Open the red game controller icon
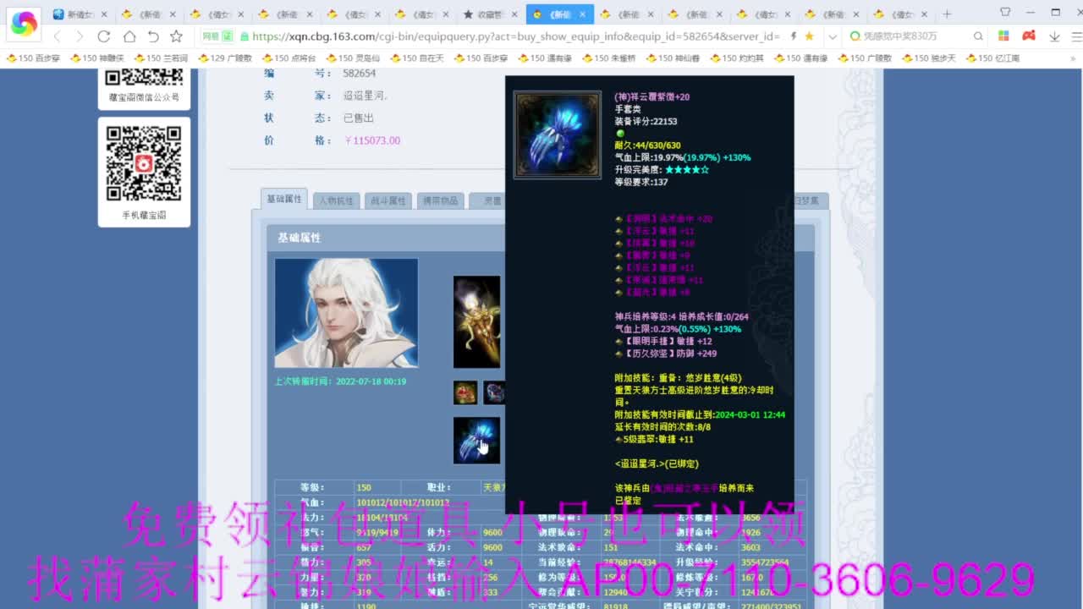 tap(1029, 36)
